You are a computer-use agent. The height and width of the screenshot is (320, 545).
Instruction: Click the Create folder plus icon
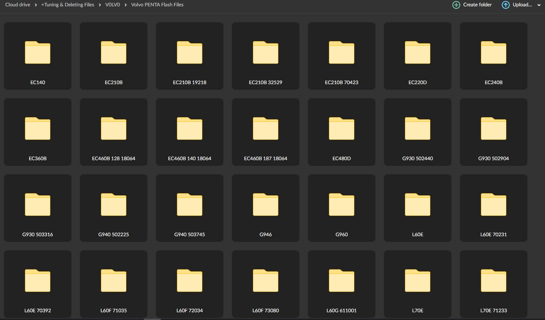[456, 5]
